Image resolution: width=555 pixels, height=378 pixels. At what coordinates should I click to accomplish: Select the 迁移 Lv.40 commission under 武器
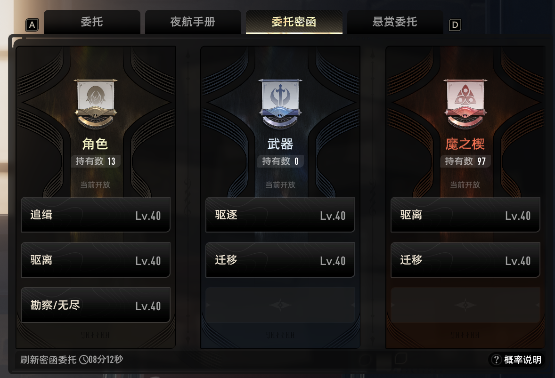pos(280,260)
